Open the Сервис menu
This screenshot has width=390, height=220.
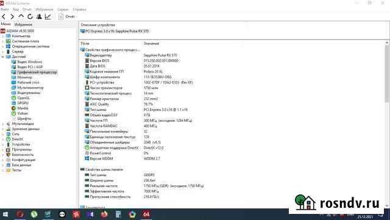pos(63,10)
